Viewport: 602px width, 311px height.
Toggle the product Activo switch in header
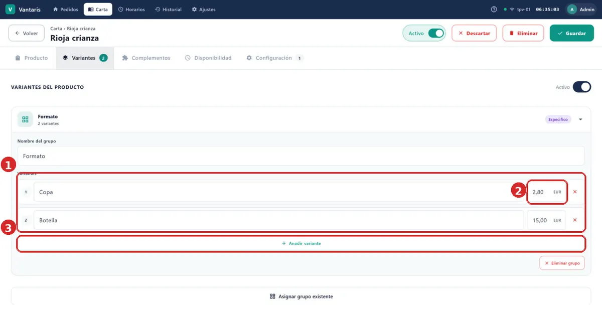(436, 33)
